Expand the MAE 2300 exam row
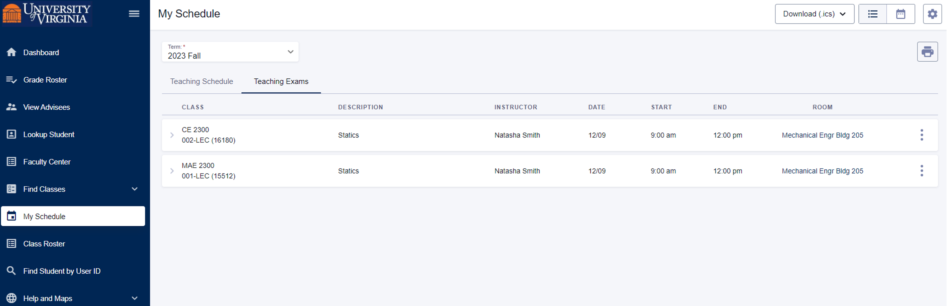Viewport: 947px width, 306px height. [172, 171]
